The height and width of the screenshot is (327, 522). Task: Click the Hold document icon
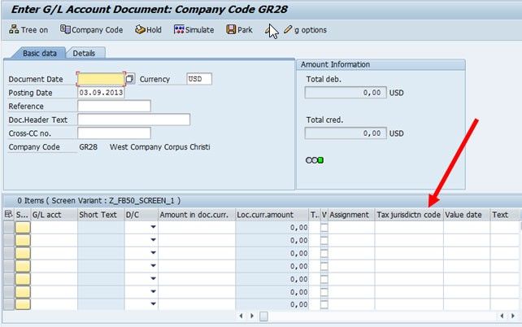point(140,29)
